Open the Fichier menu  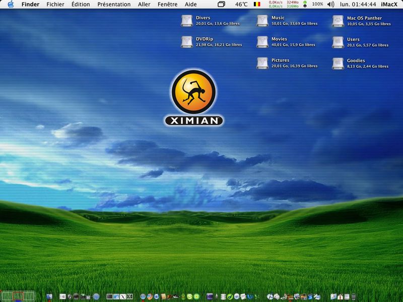[x=55, y=5]
